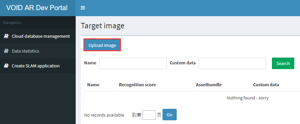Click the Data statistics book icon
The image size is (300, 124).
pyautogui.click(x=6, y=51)
